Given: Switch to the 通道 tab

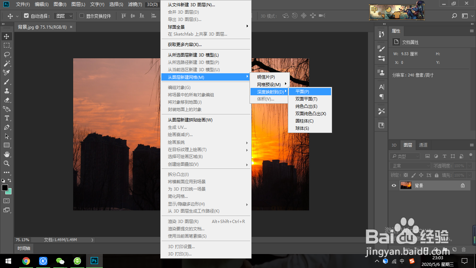Looking at the screenshot, I should pos(423,145).
